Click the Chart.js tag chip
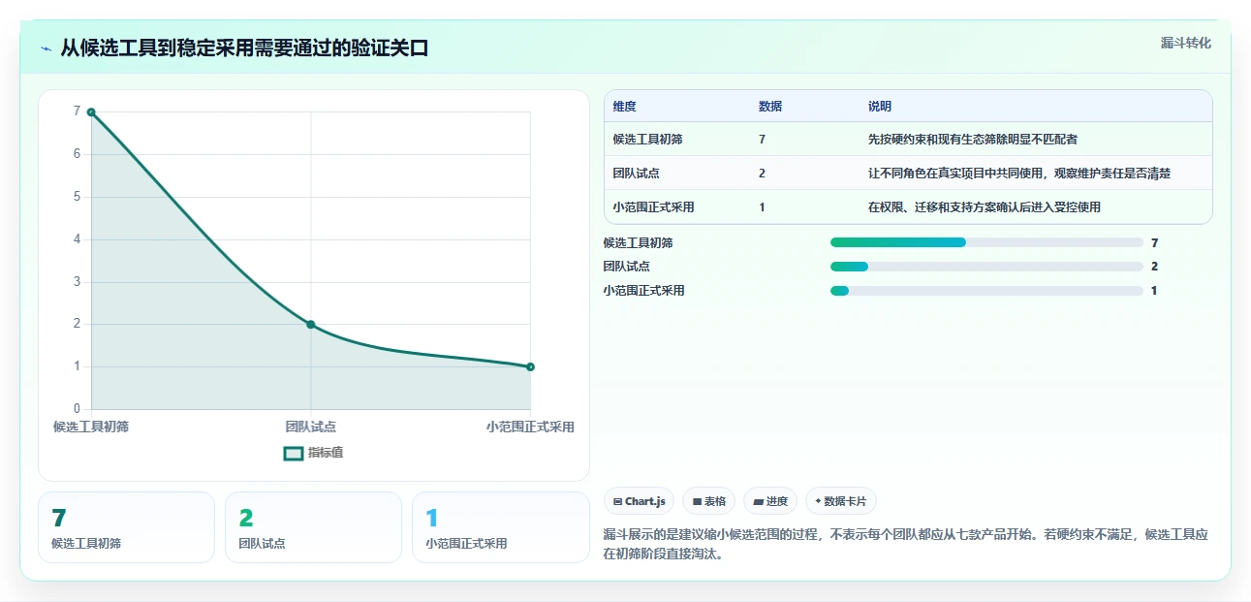 [640, 501]
